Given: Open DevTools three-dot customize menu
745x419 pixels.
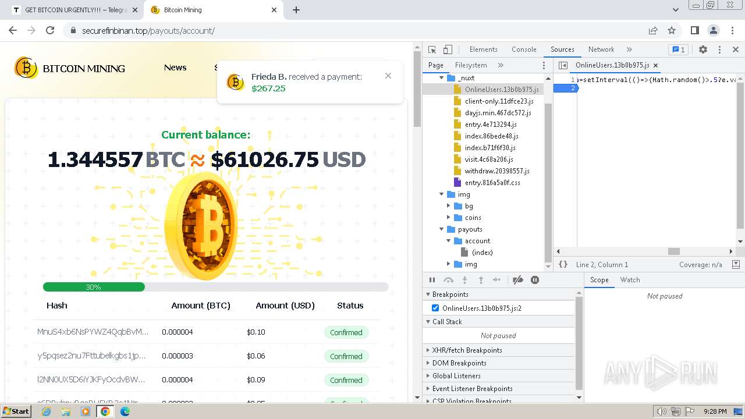Looking at the screenshot, I should pos(719,49).
